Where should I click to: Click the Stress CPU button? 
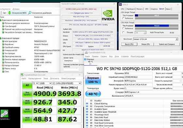(x=145, y=44)
